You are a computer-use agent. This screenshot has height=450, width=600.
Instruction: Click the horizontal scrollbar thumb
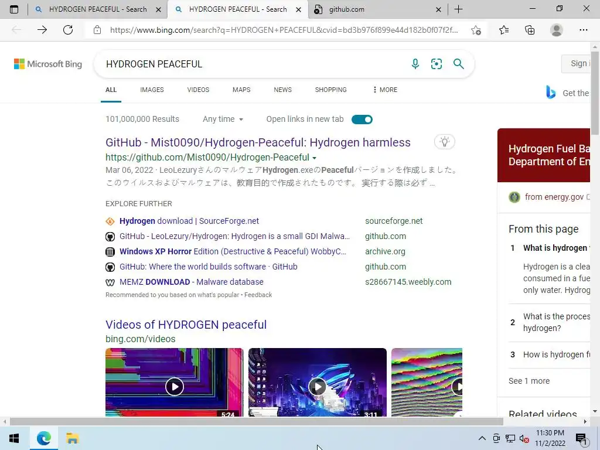point(257,422)
